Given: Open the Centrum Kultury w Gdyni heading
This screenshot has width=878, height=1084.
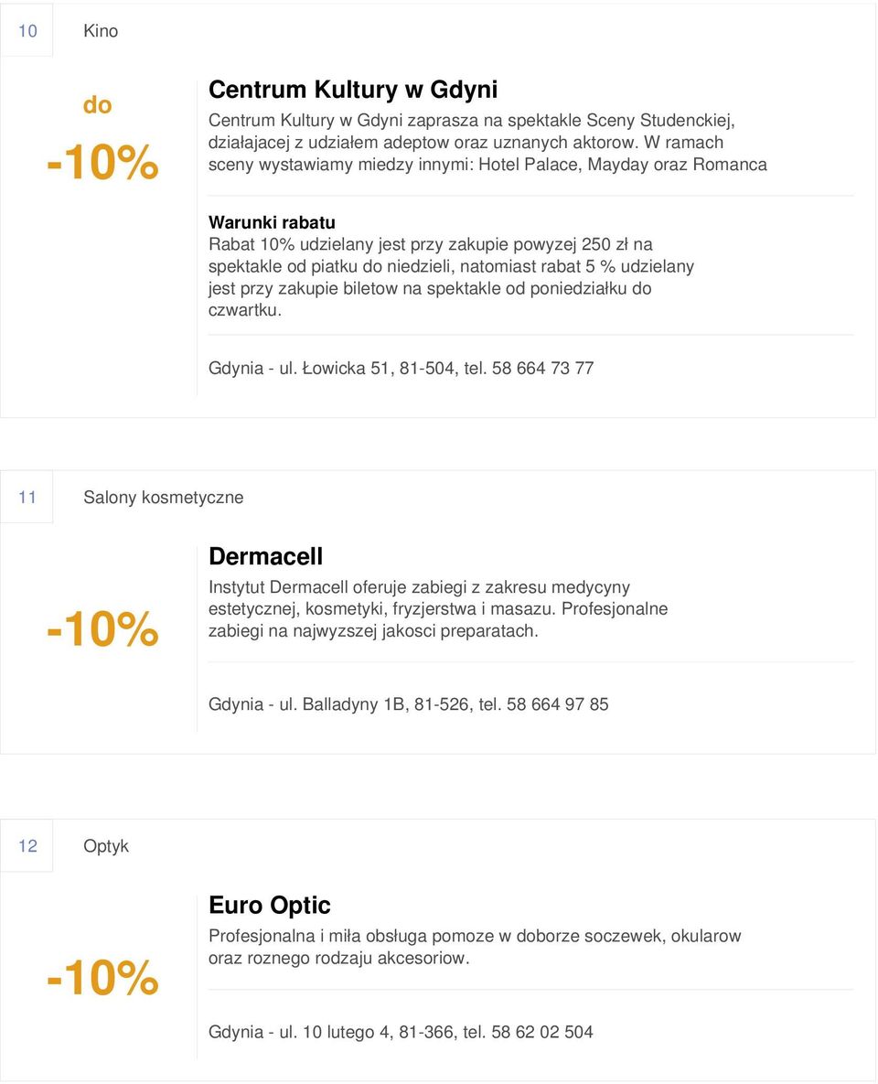Looking at the screenshot, I should 353,90.
